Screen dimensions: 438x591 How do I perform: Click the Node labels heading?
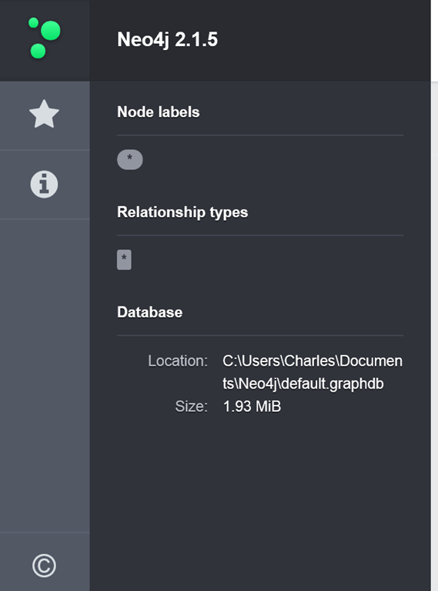point(159,112)
